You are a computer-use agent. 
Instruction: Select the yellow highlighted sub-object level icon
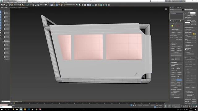[172, 26]
